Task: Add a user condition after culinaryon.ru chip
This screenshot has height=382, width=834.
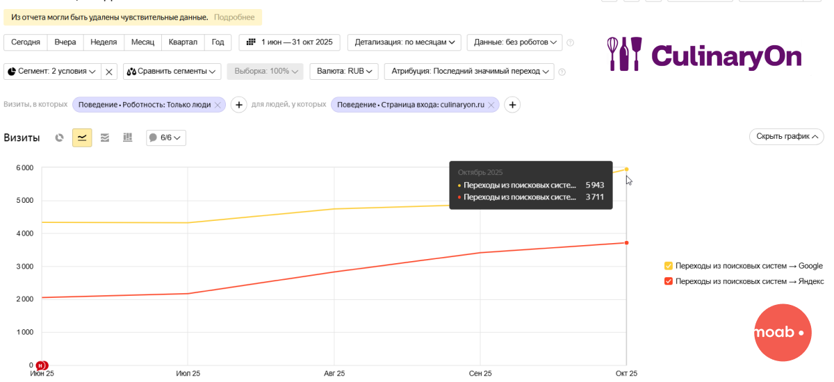Action: [x=512, y=105]
